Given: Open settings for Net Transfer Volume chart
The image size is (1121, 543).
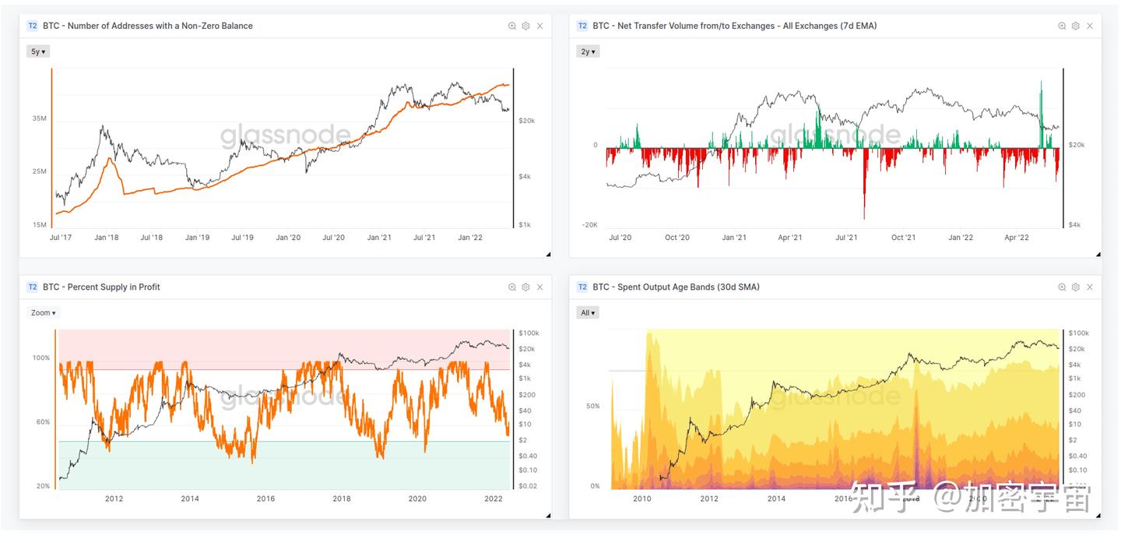Looking at the screenshot, I should pos(1076,26).
